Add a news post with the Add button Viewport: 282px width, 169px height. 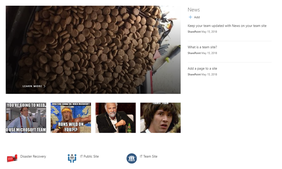[x=194, y=17]
